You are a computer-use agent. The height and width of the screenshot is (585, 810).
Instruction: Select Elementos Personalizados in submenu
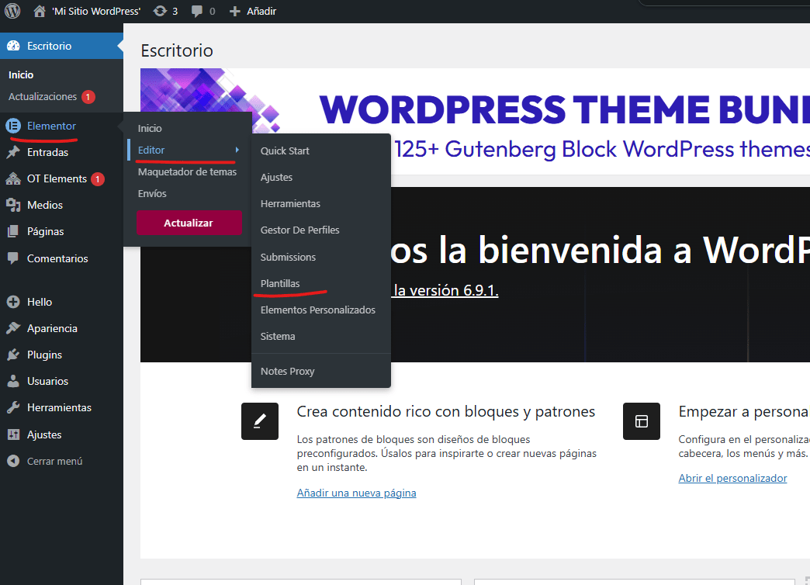[x=317, y=310]
